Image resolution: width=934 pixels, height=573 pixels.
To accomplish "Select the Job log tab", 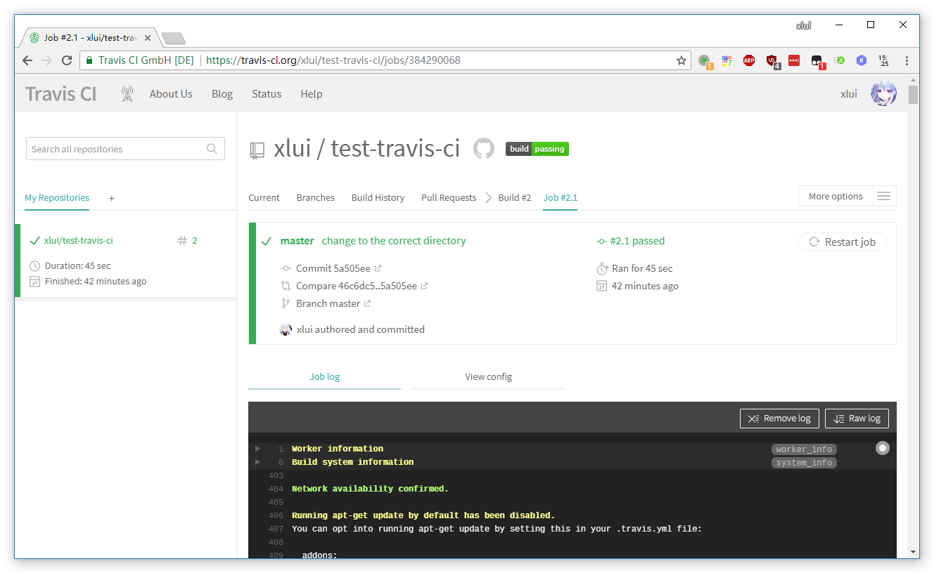I will pyautogui.click(x=324, y=377).
